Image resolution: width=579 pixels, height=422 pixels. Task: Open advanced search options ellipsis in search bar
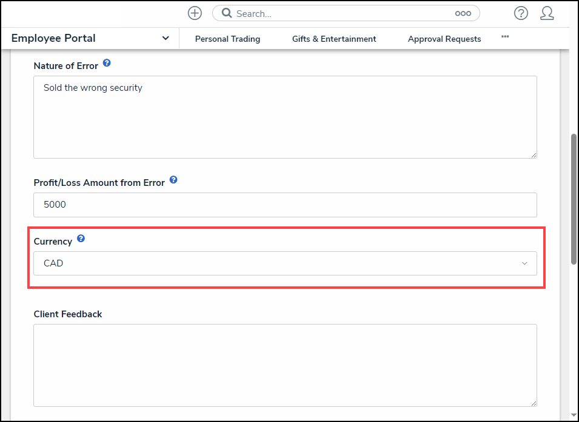pos(463,13)
